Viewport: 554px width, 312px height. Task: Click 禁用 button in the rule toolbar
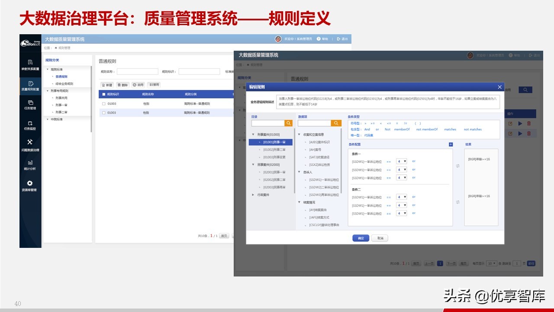point(154,85)
